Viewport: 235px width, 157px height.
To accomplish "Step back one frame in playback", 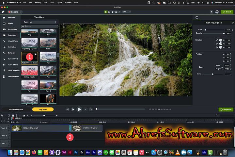I will click(68, 109).
